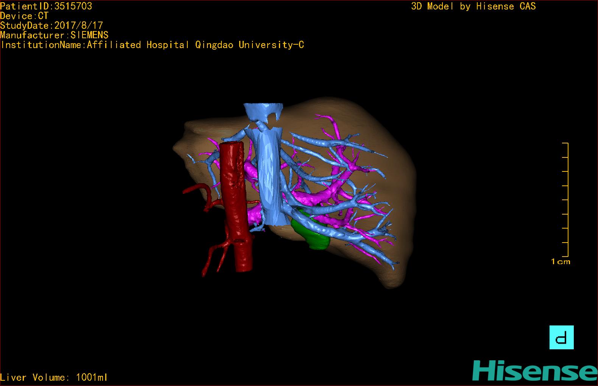Click the yellow scale ruler bar
598x386 pixels.
click(567, 200)
